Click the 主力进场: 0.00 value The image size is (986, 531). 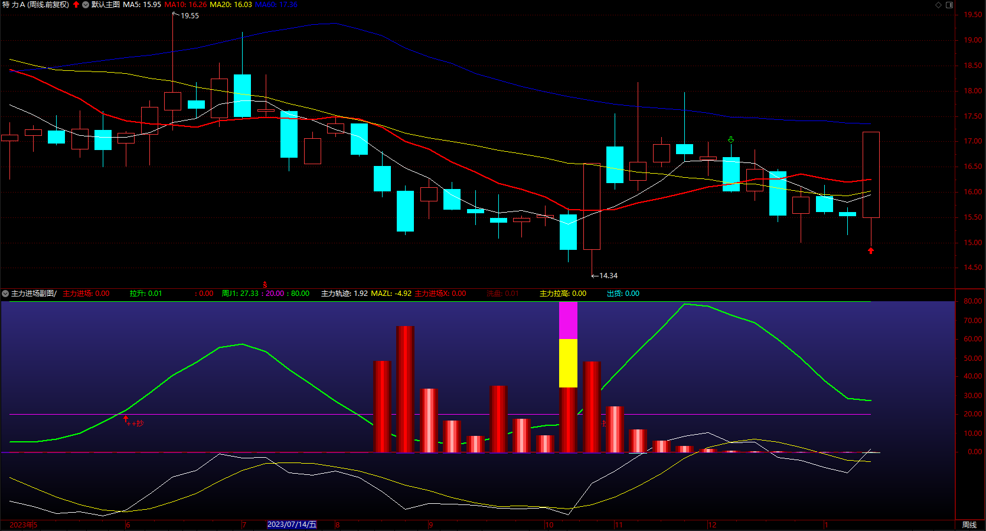(86, 294)
